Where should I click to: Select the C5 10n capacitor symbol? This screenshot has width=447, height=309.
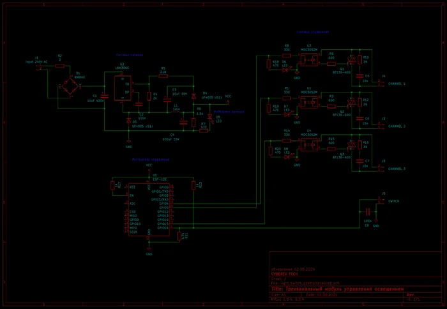click(x=360, y=76)
